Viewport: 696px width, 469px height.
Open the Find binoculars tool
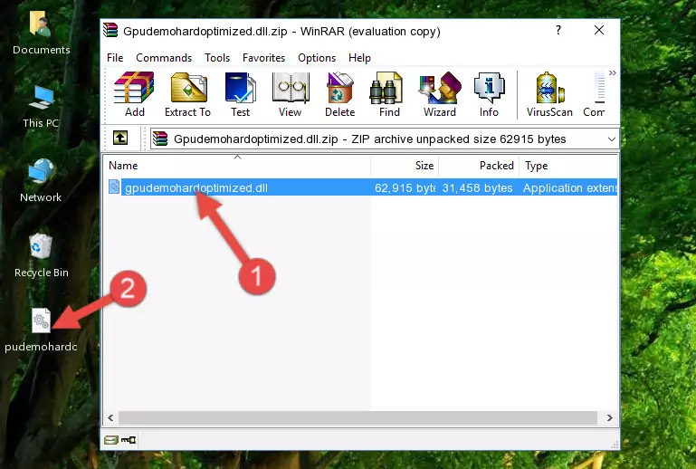coord(389,94)
